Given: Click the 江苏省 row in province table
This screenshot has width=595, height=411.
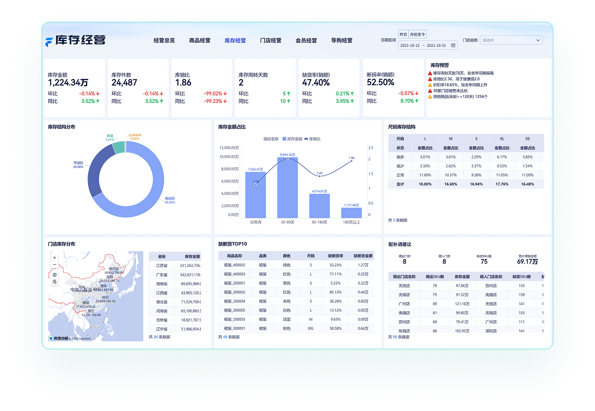Looking at the screenshot, I should 175,265.
